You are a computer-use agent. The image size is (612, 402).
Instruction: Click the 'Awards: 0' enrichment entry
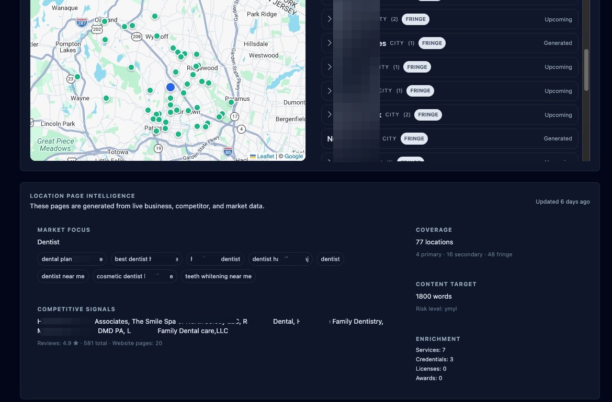point(429,378)
